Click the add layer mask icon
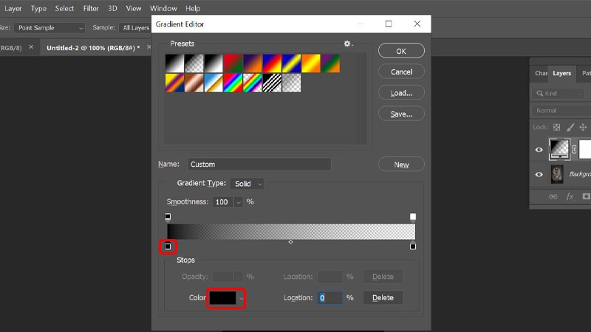This screenshot has width=591, height=332. click(x=586, y=196)
